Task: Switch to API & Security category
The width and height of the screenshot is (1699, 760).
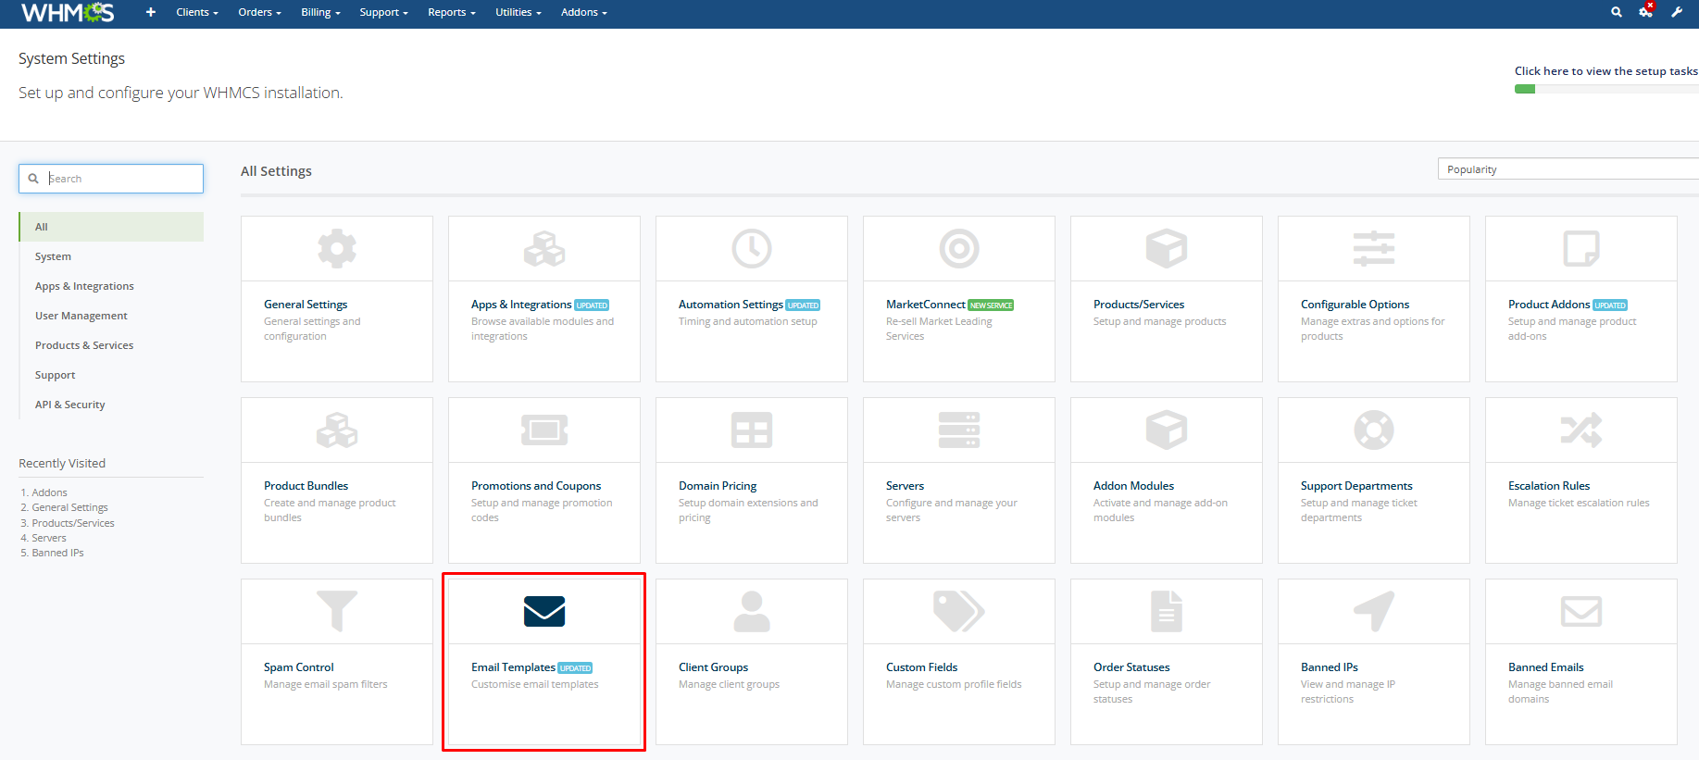Action: [70, 405]
